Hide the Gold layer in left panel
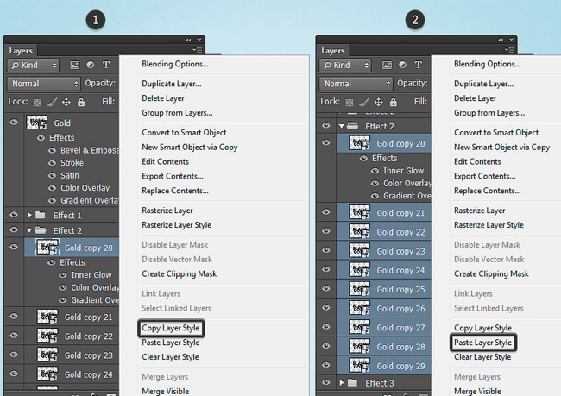Image resolution: width=561 pixels, height=396 pixels. point(14,123)
